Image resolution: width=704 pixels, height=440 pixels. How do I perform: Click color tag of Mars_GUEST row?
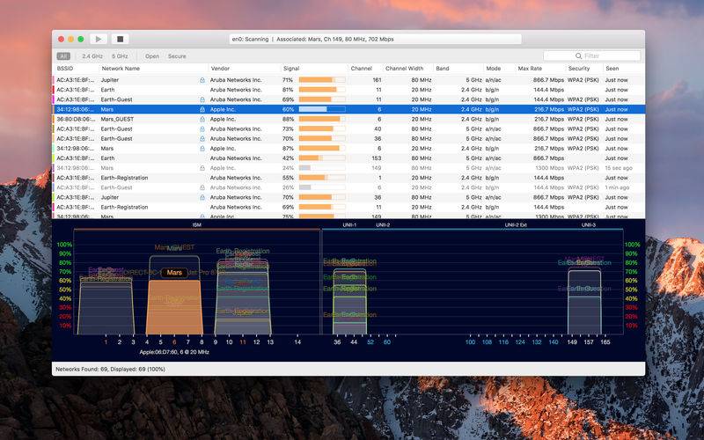[54, 120]
